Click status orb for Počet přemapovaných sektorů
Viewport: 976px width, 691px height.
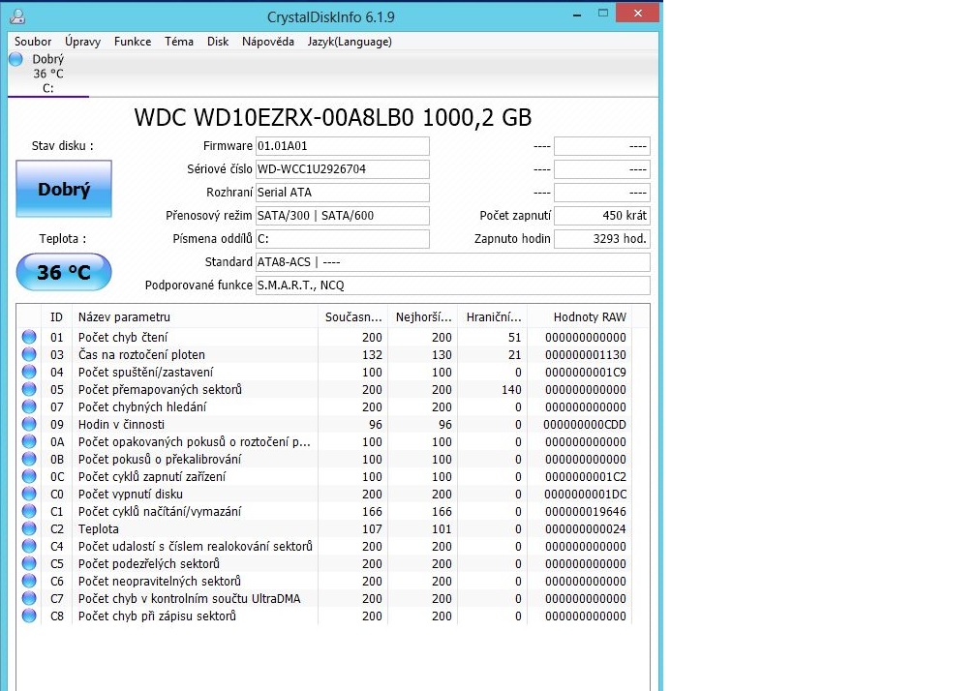coord(29,390)
